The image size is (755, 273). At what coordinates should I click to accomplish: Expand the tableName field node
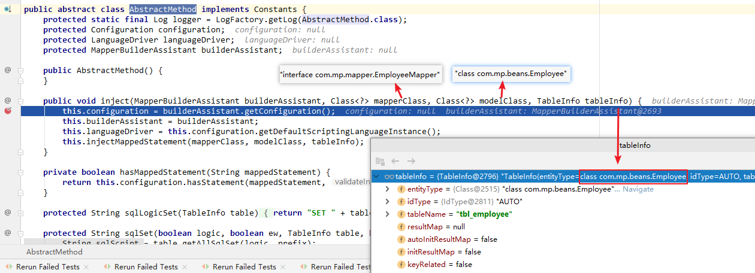(x=389, y=214)
